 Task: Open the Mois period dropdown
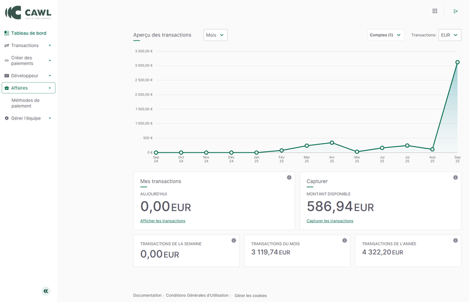pos(215,35)
